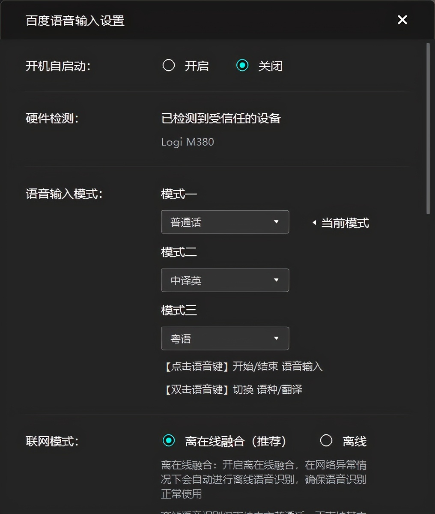Choose 离在线融合（推荐）network mode
Image resolution: width=435 pixels, height=514 pixels.
(x=169, y=440)
